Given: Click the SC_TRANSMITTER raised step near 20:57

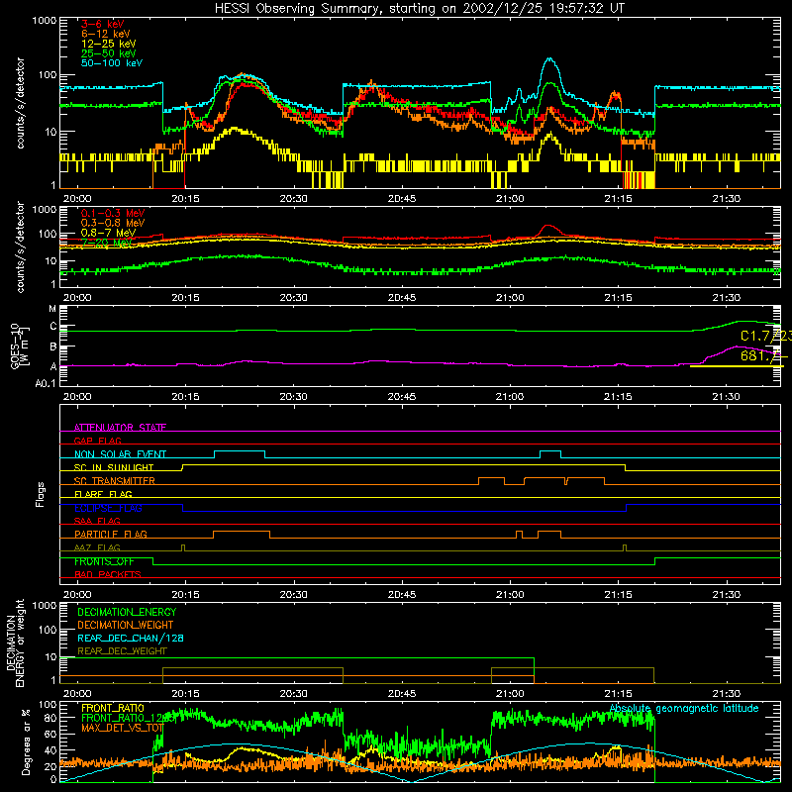Looking at the screenshot, I should (x=491, y=477).
